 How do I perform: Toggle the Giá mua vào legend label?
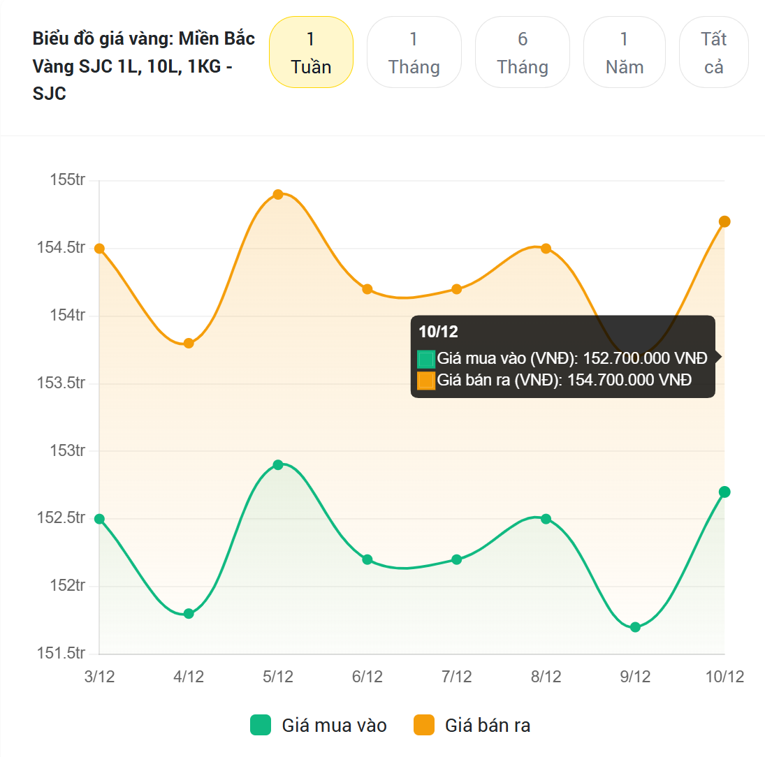tap(334, 726)
